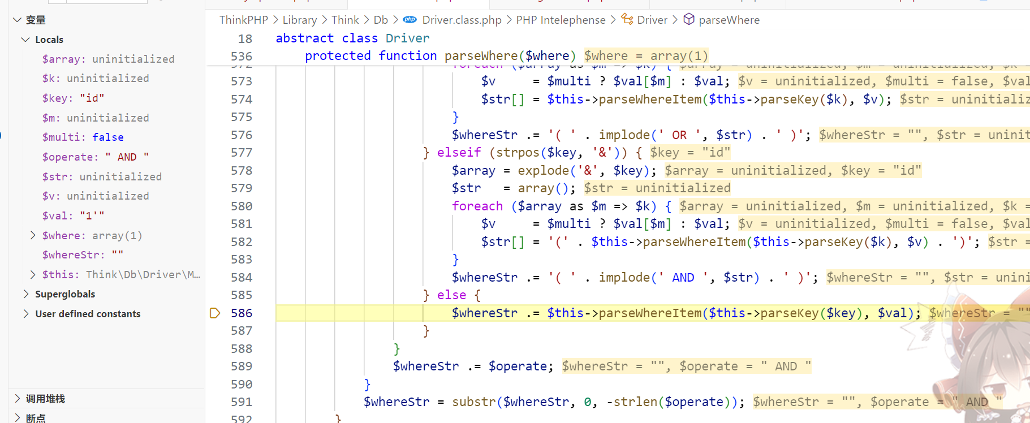Expand the $where array variable
The image size is (1030, 423).
tap(33, 235)
